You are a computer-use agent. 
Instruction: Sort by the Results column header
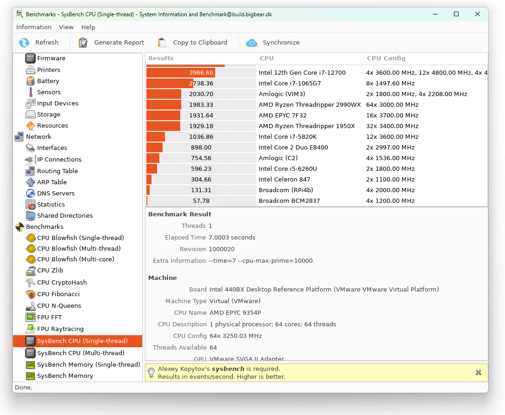point(201,58)
